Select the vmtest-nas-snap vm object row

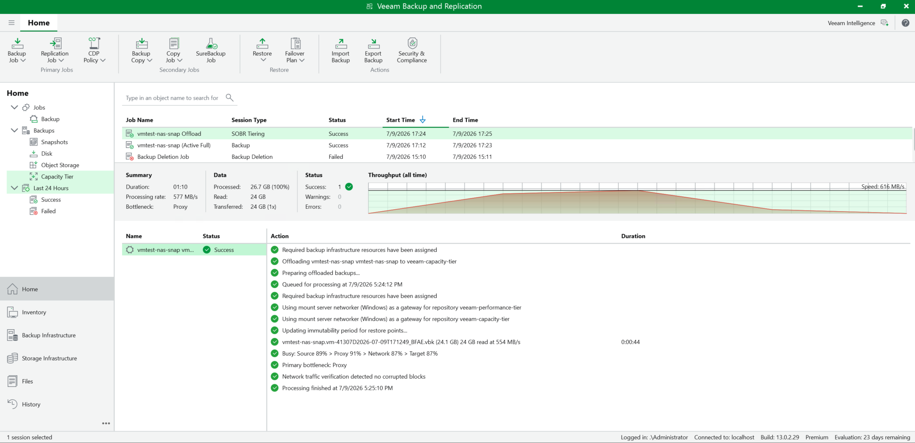coord(194,250)
